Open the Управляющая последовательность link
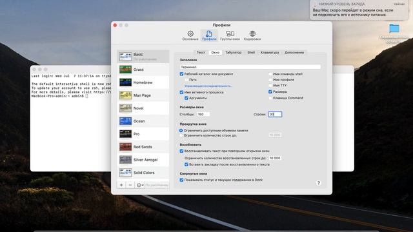This screenshot has height=232, width=413. (x=208, y=86)
